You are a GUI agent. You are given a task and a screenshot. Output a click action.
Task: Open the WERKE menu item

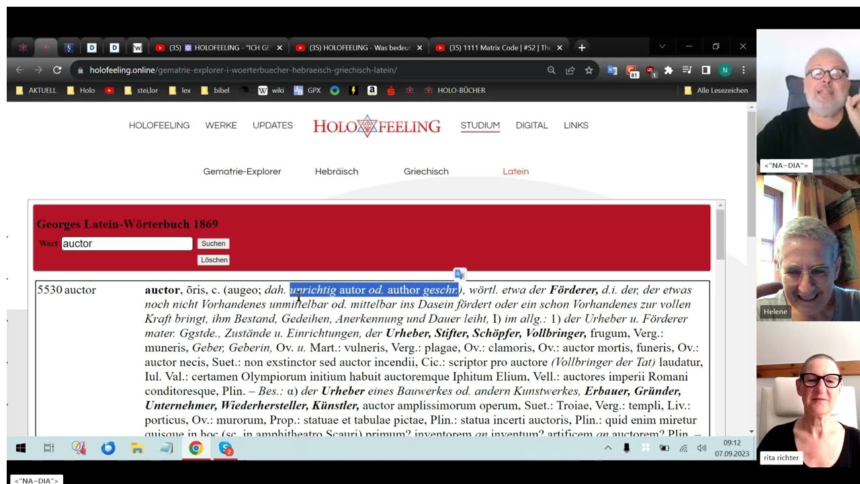point(221,126)
